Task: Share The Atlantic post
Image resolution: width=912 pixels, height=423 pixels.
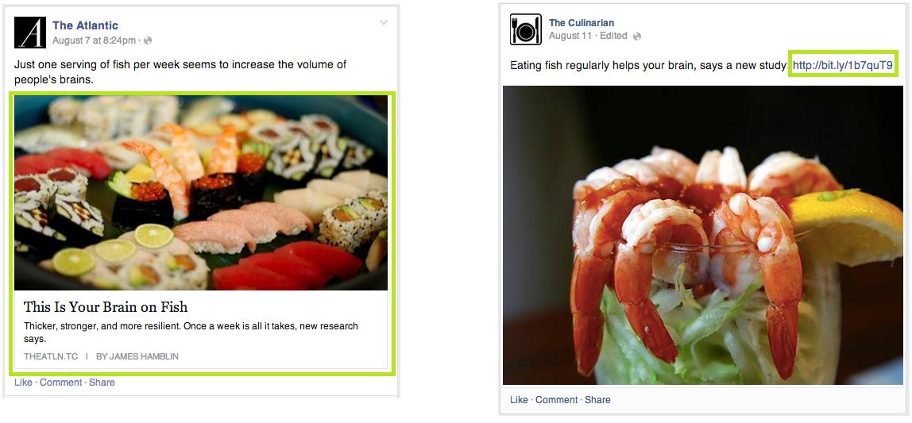Action: click(102, 383)
